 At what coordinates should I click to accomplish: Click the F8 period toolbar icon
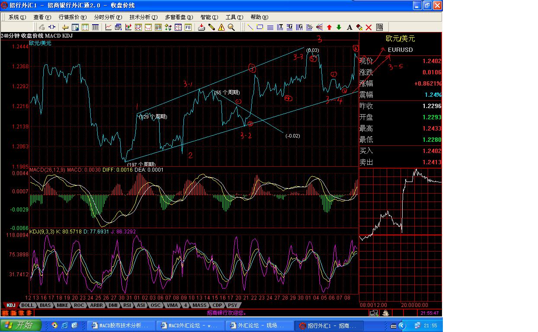188,27
